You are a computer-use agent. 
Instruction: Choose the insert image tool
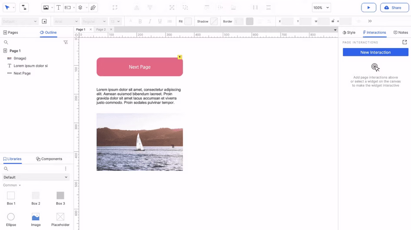[x=46, y=8]
